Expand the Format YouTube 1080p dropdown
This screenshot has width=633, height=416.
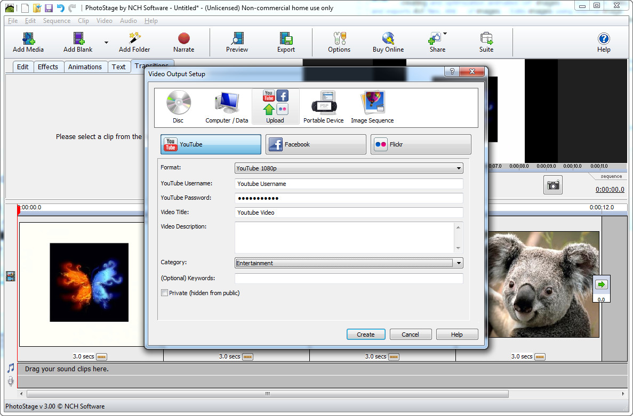click(349, 168)
